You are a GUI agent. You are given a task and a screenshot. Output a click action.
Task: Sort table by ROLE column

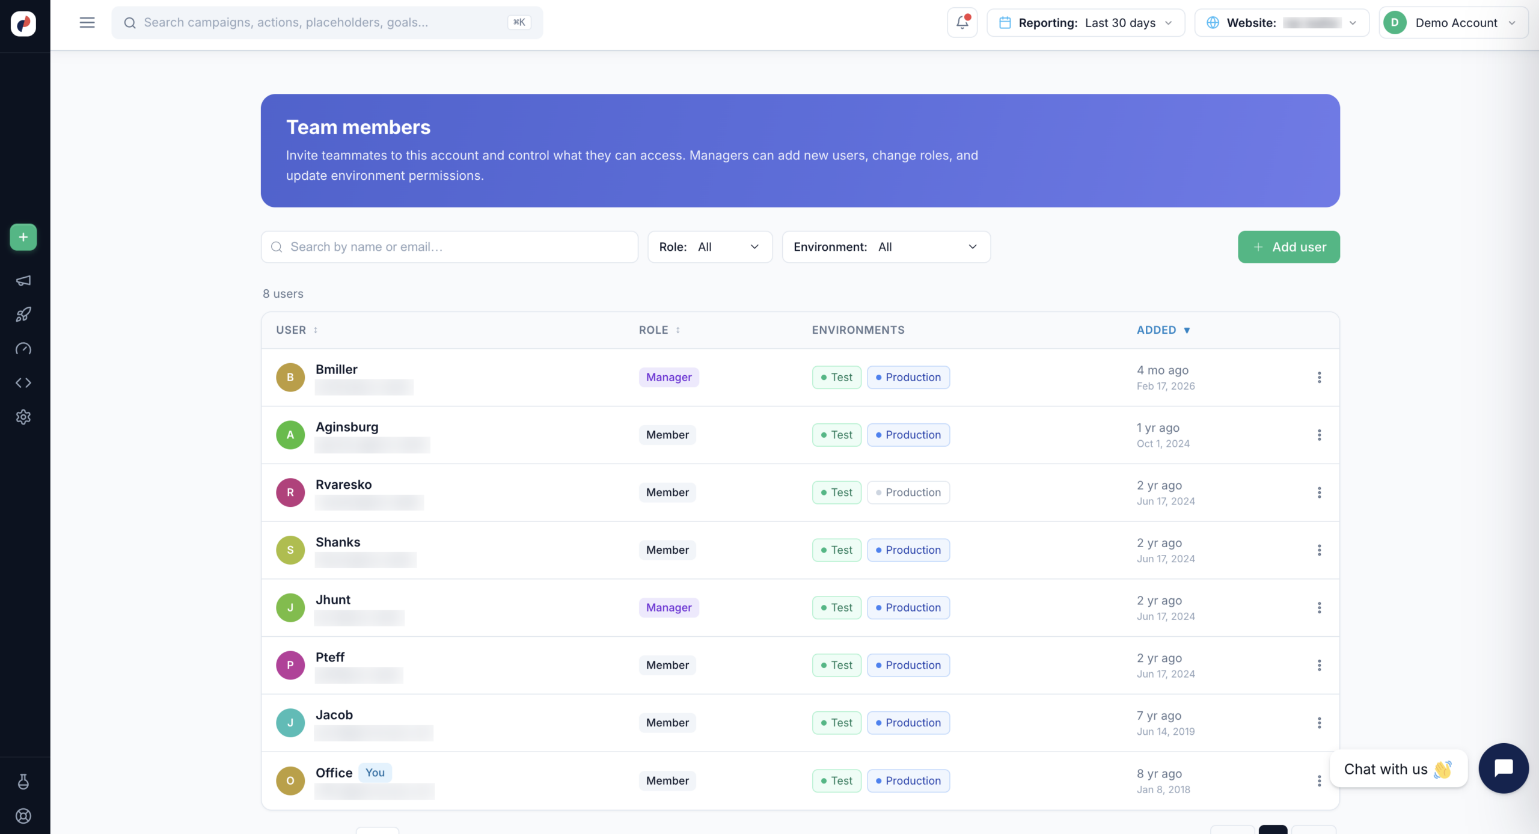pyautogui.click(x=659, y=330)
